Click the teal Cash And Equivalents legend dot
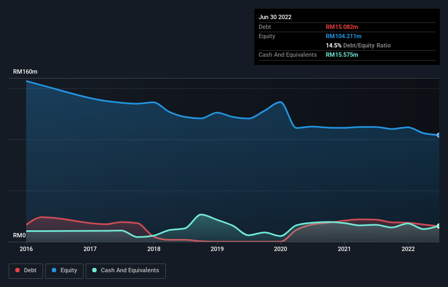 (x=94, y=270)
